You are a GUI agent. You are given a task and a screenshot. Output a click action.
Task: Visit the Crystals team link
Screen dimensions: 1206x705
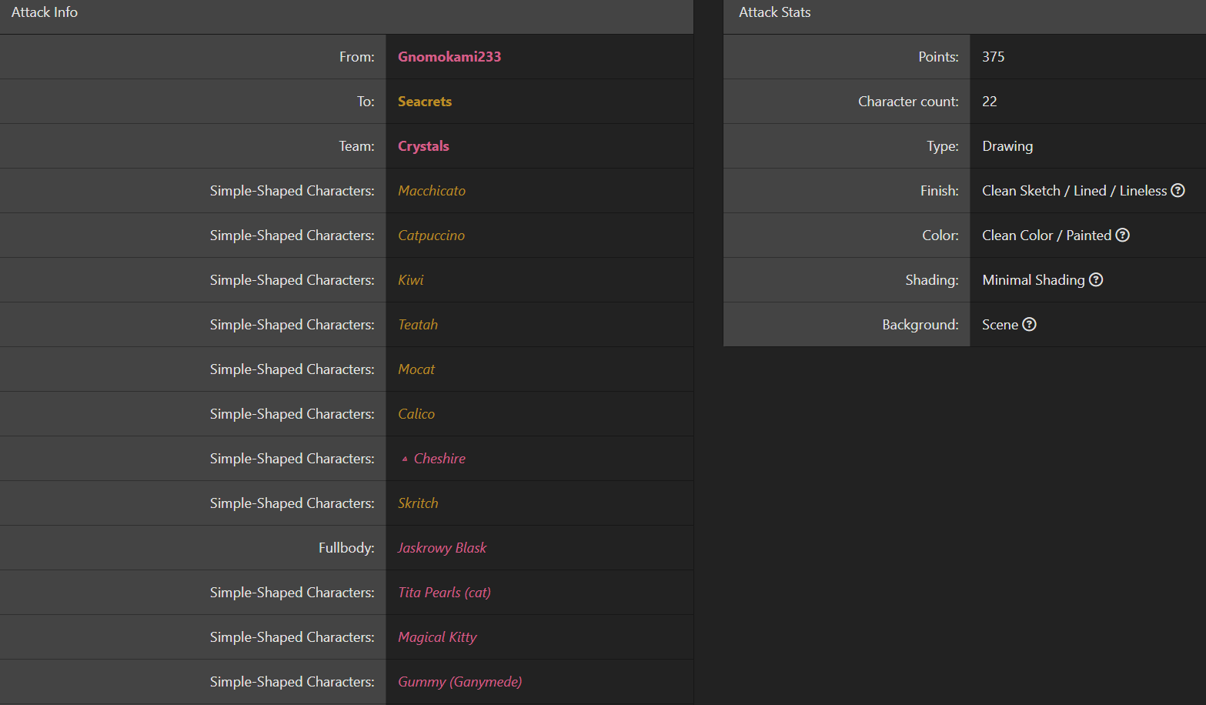423,146
